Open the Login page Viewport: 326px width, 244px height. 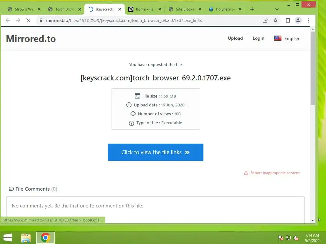pyautogui.click(x=259, y=38)
